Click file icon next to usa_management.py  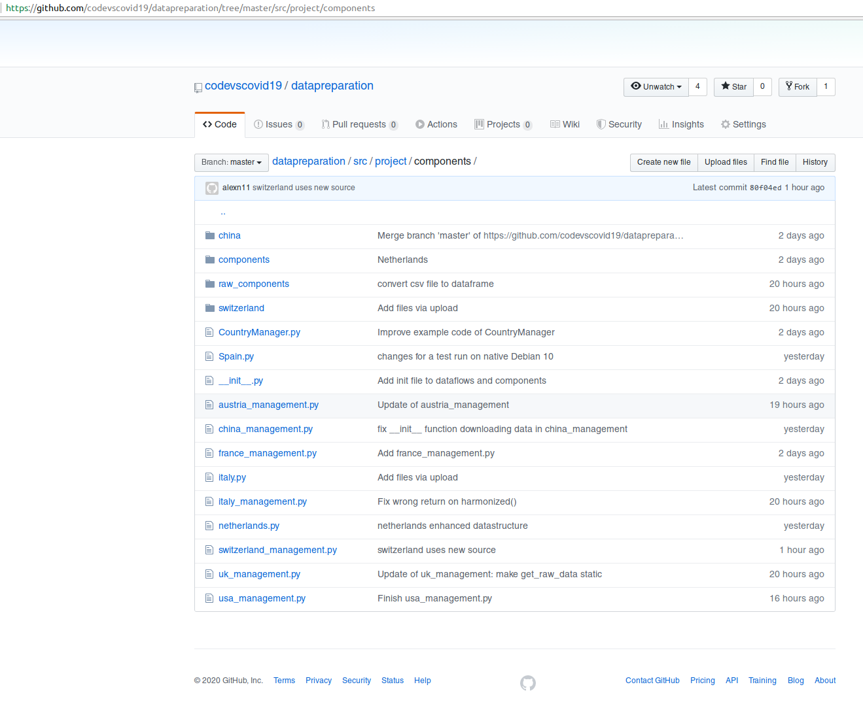[209, 598]
